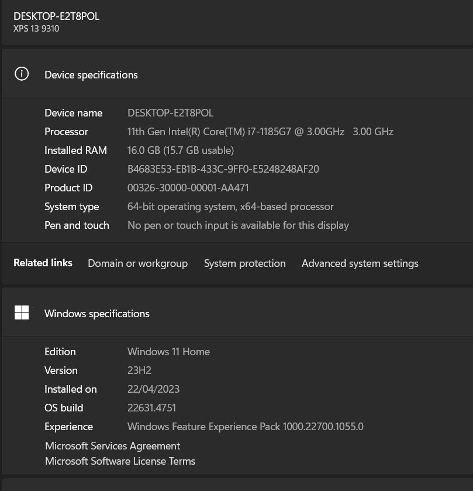Select the Device name value in specifications
The image size is (473, 491).
click(x=170, y=113)
